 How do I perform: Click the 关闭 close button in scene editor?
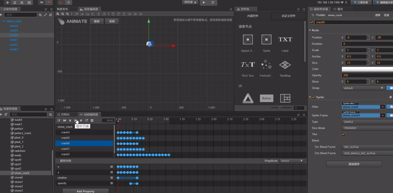[x=112, y=21]
